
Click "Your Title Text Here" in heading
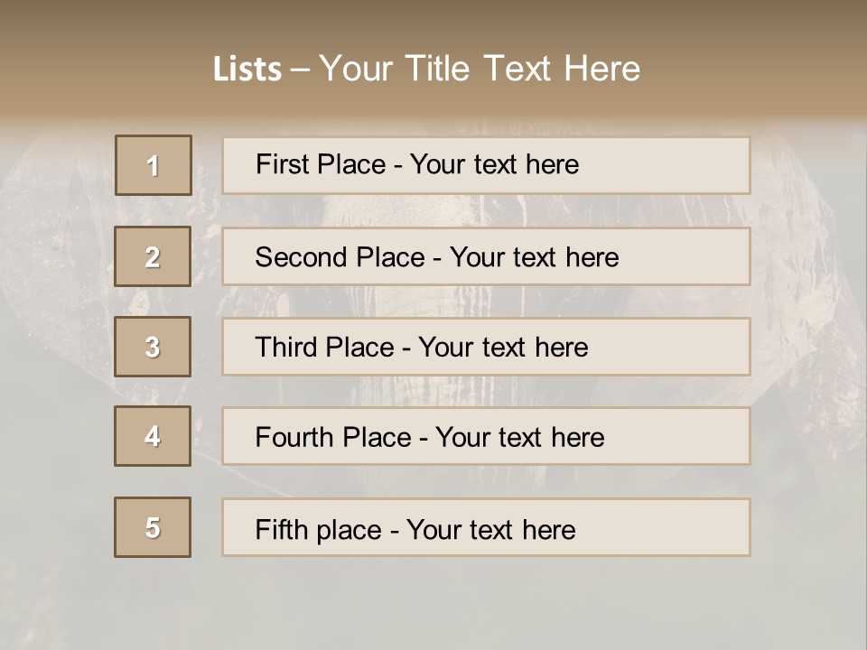coord(480,69)
